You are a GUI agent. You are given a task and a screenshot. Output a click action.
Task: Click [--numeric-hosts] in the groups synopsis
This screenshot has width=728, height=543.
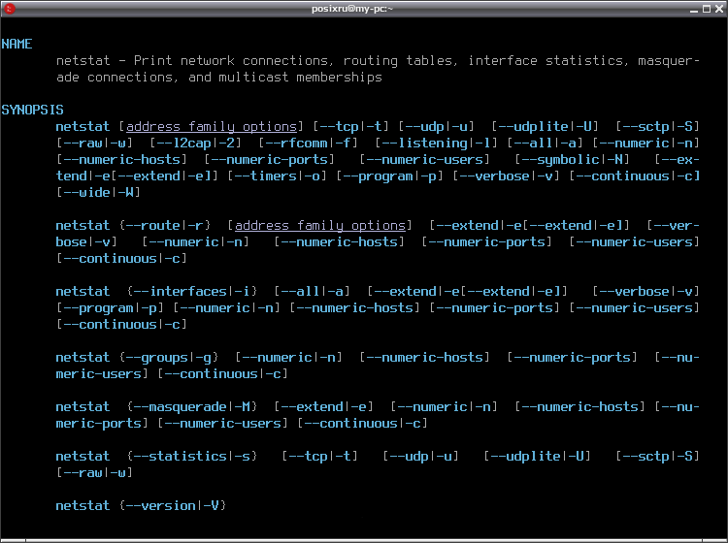[424, 358]
